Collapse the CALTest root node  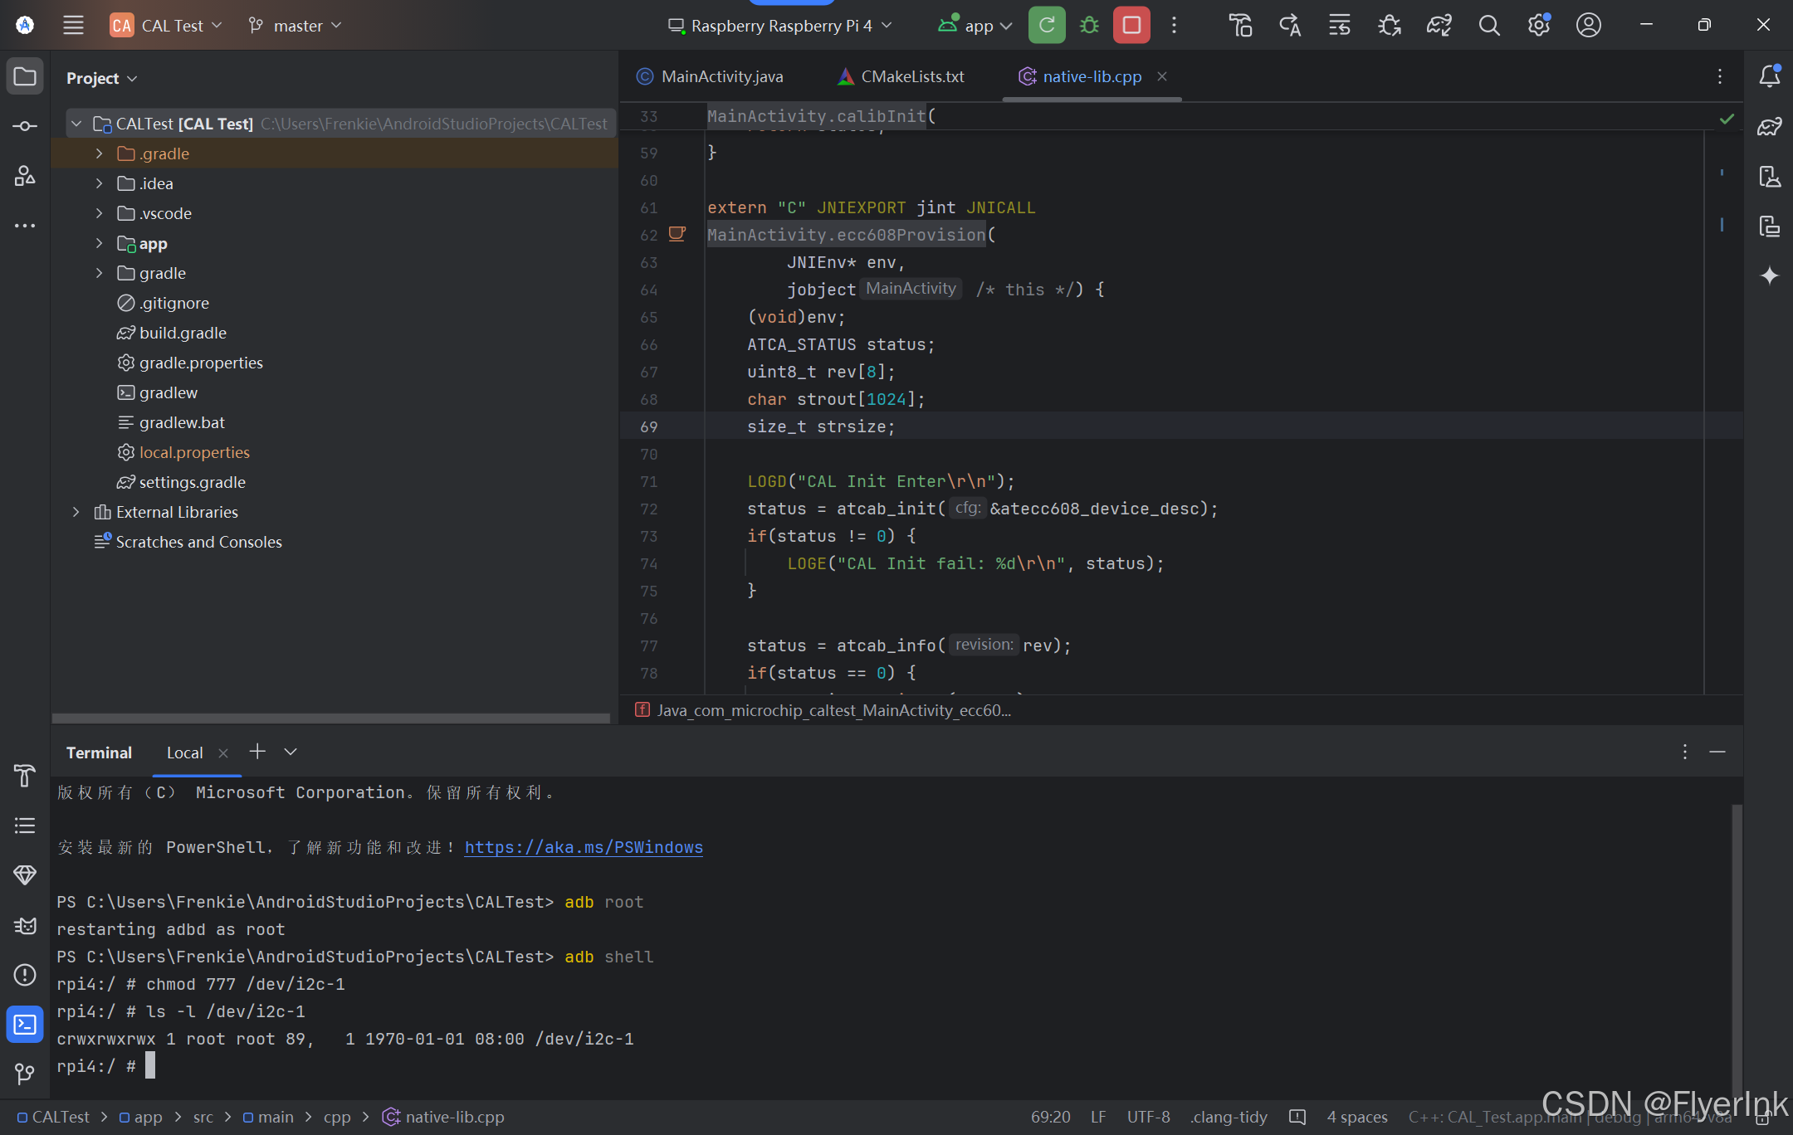[x=76, y=124]
